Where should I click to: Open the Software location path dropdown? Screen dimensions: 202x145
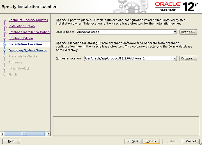click(x=175, y=58)
